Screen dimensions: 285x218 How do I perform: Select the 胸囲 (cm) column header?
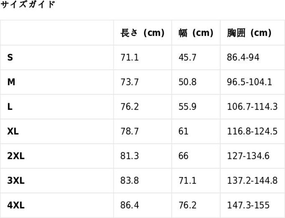coord(249,33)
